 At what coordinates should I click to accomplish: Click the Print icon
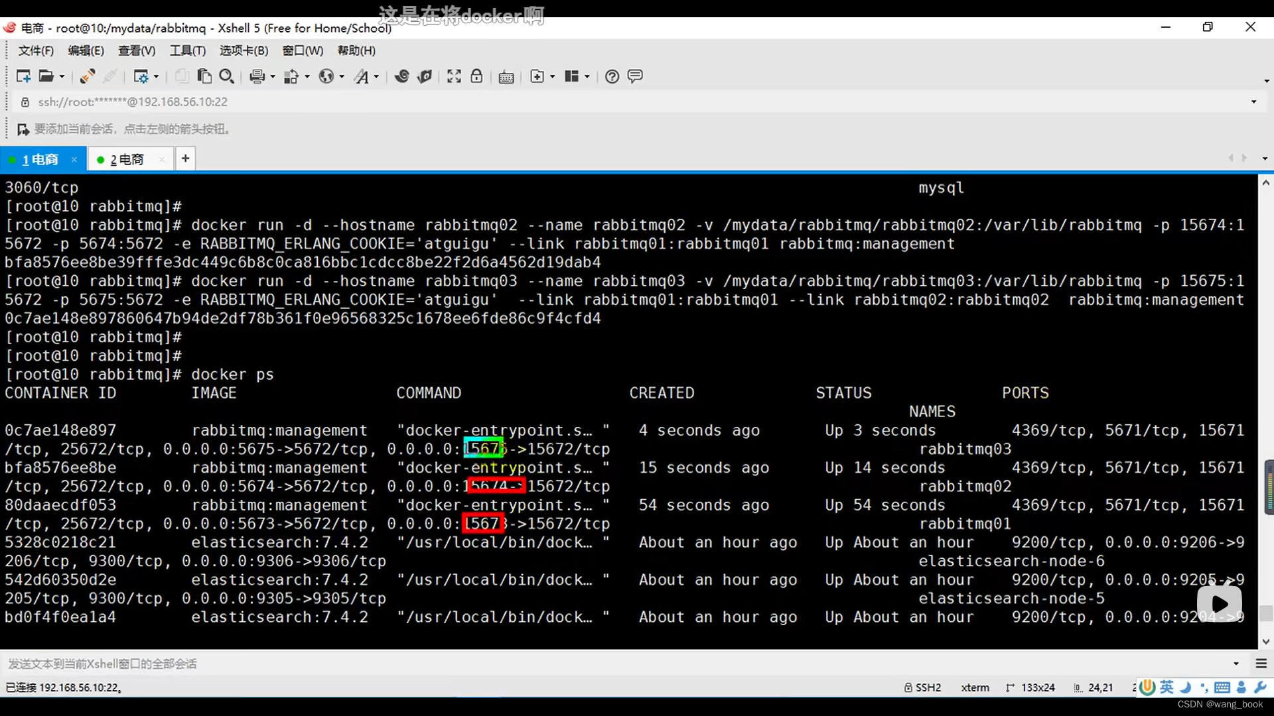point(257,76)
